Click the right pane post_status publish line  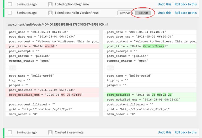point(150,56)
